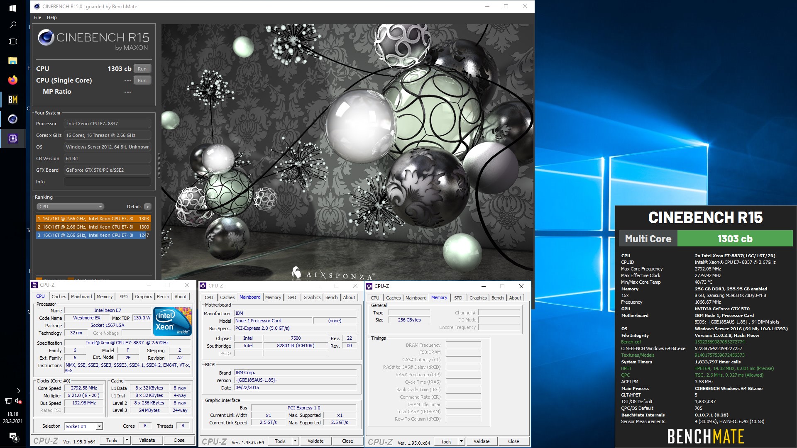This screenshot has height=448, width=797.
Task: Click Validate in first CPU-Z window
Action: point(147,441)
